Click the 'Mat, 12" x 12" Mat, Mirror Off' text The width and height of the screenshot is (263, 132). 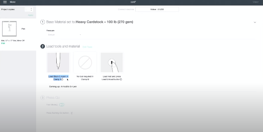(x=13, y=41)
